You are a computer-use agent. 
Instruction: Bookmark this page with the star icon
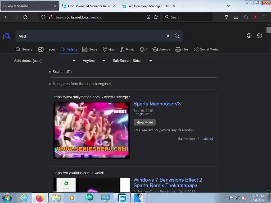coord(156,17)
